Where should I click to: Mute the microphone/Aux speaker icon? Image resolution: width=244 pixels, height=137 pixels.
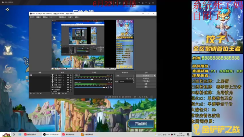107,87
